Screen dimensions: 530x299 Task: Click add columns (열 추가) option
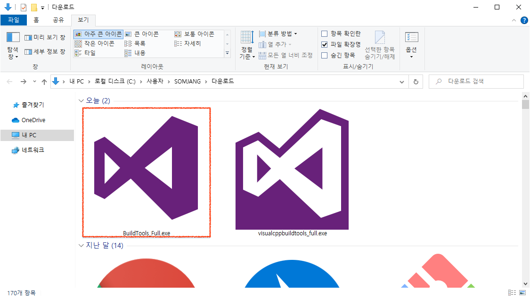pyautogui.click(x=275, y=44)
